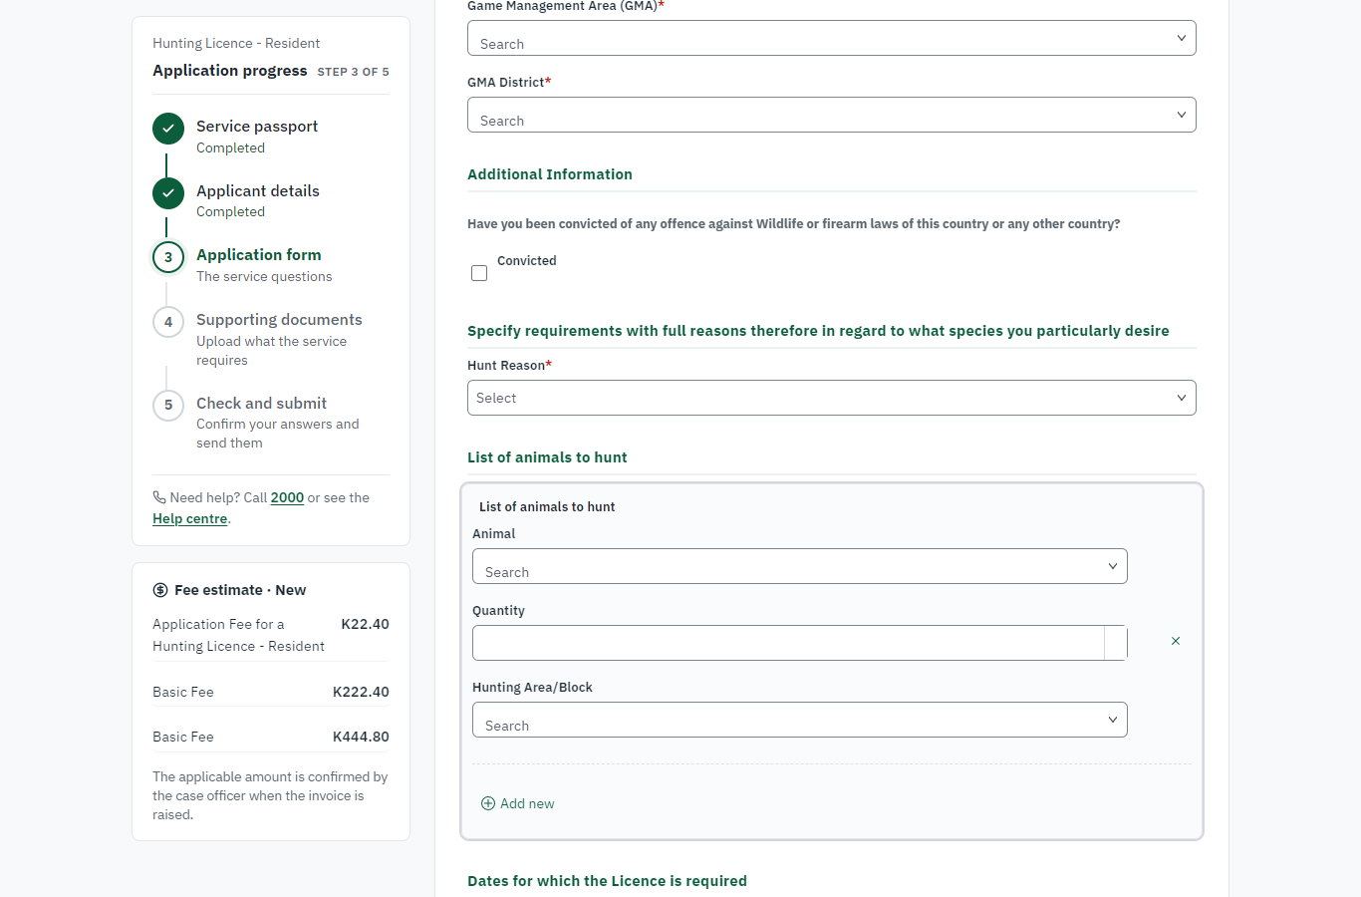Click the STEP 3 OF 5 indicator

(x=354, y=72)
